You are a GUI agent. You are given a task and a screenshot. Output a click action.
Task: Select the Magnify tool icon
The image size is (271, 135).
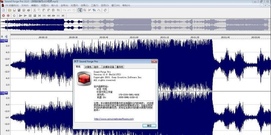(85, 10)
